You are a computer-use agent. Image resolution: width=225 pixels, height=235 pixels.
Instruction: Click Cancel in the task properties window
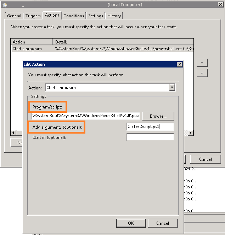(206, 159)
